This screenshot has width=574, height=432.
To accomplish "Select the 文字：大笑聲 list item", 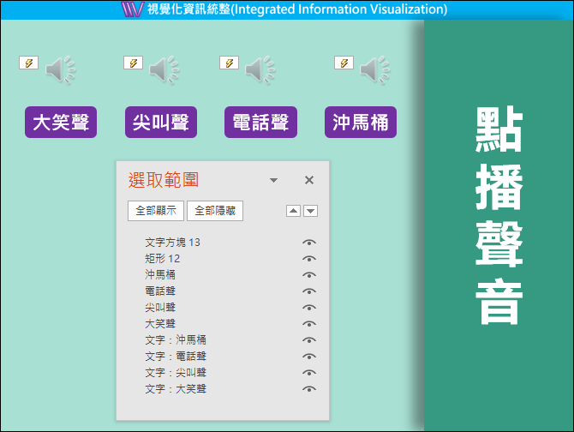I will click(176, 389).
